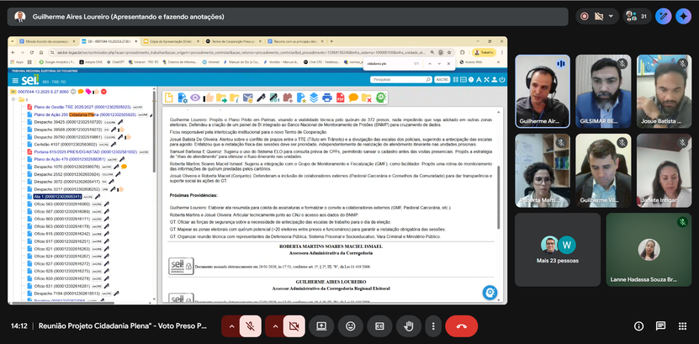
Task: Open Despacho 39425 in the process tree
Action: 68,122
